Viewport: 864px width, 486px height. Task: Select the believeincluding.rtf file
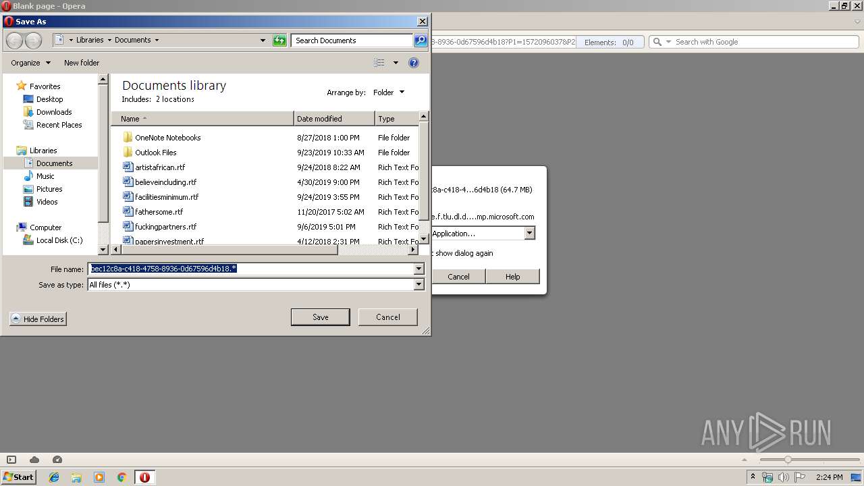coord(165,182)
